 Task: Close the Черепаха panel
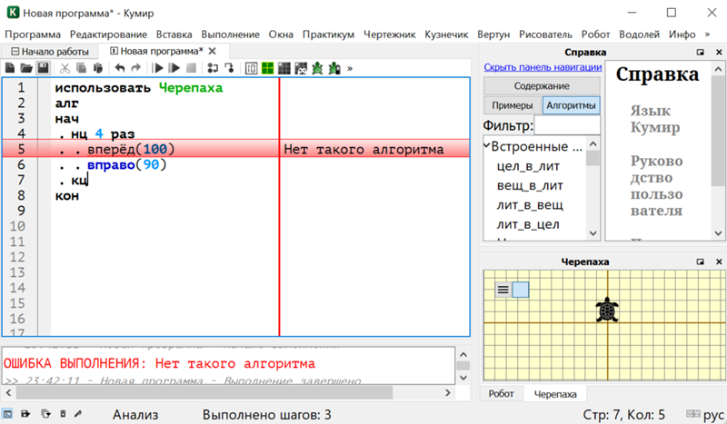(x=719, y=261)
